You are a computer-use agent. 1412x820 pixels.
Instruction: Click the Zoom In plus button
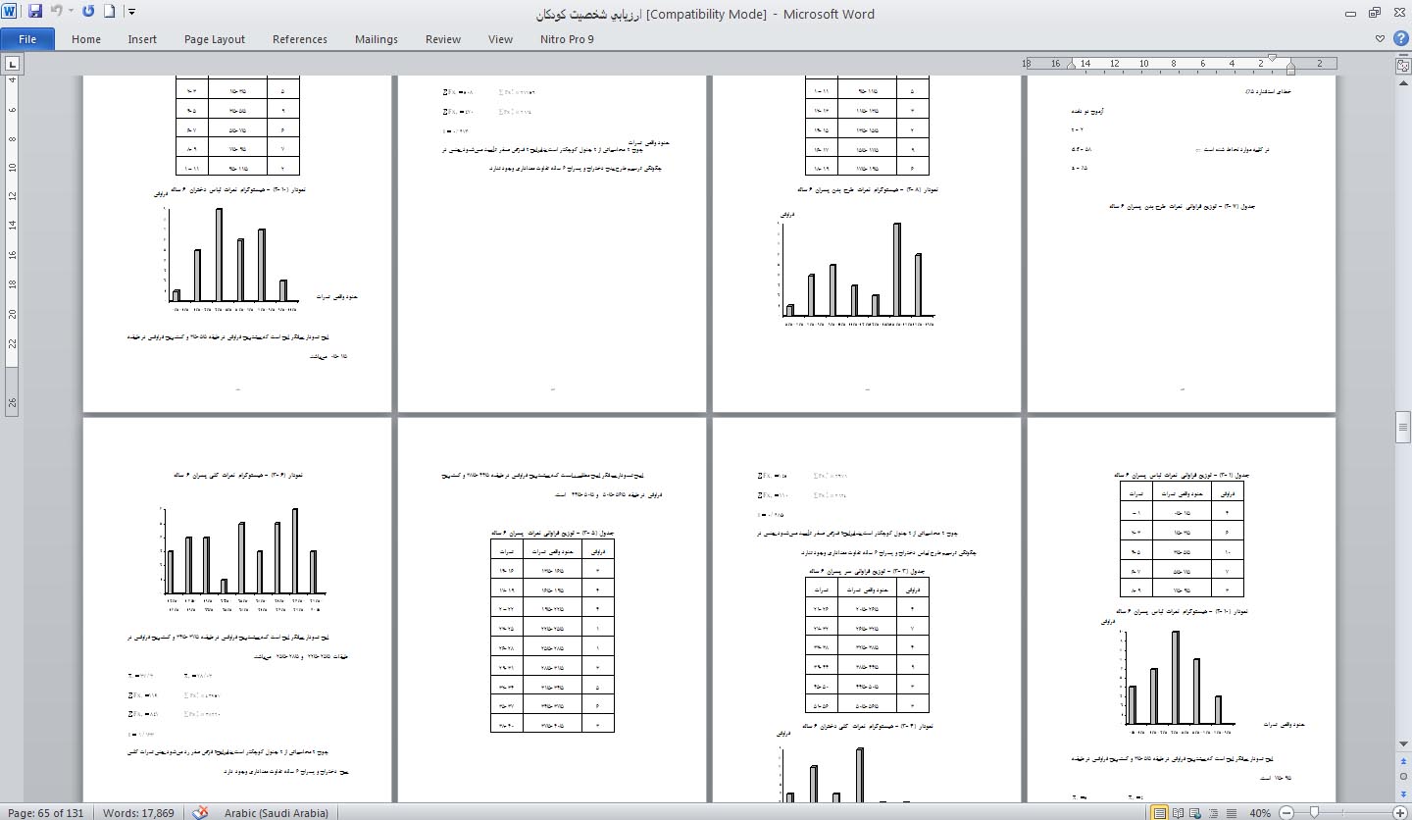point(1400,812)
